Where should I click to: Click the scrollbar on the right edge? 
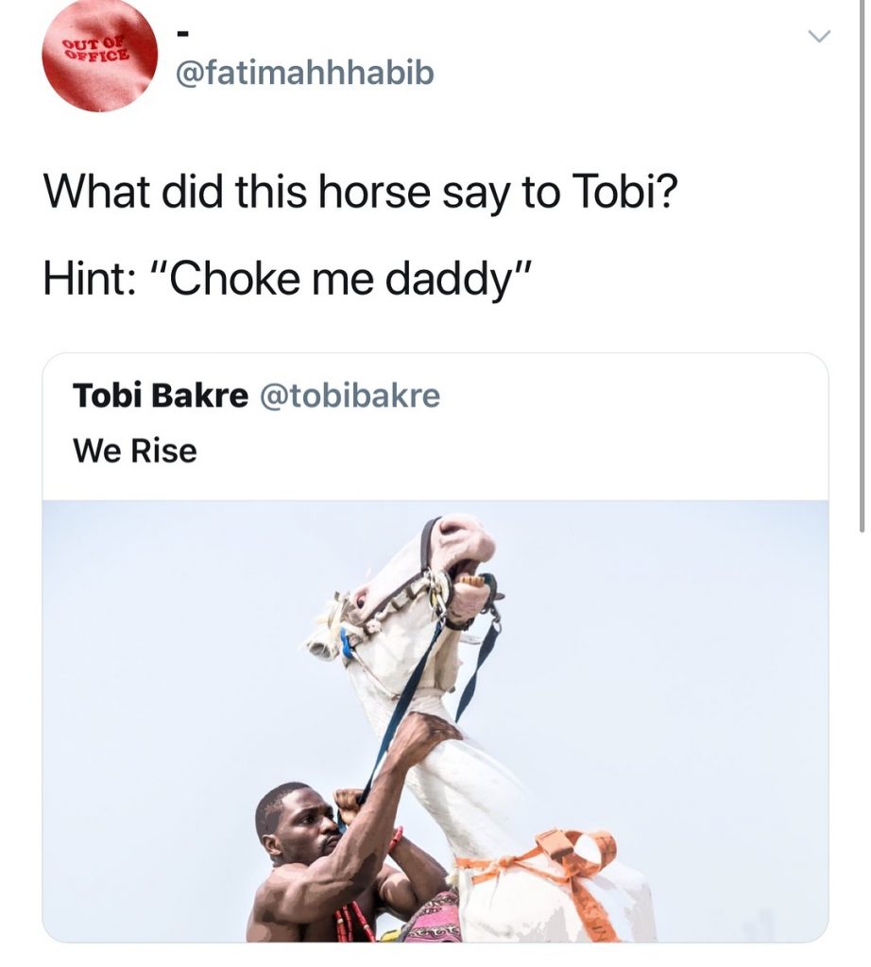pos(862,264)
